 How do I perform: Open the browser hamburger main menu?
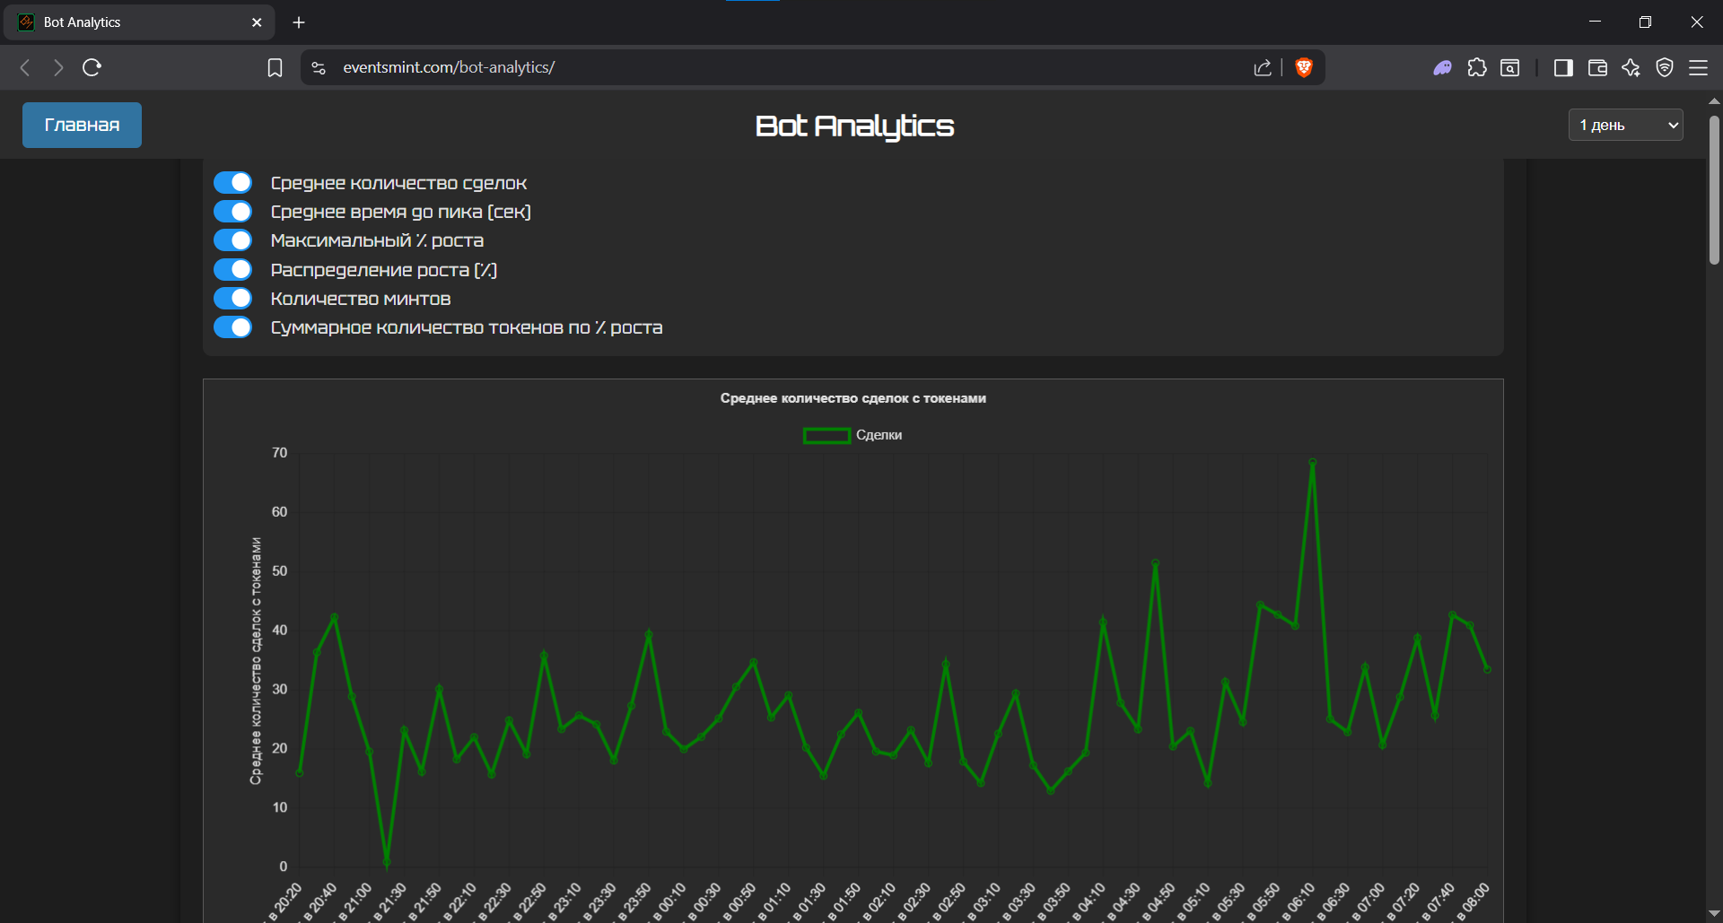(1698, 67)
